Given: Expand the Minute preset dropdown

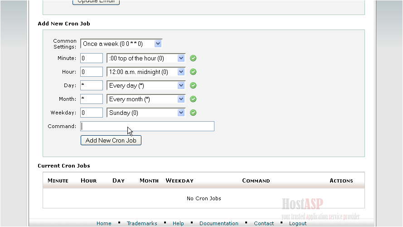Looking at the screenshot, I should pos(146,58).
